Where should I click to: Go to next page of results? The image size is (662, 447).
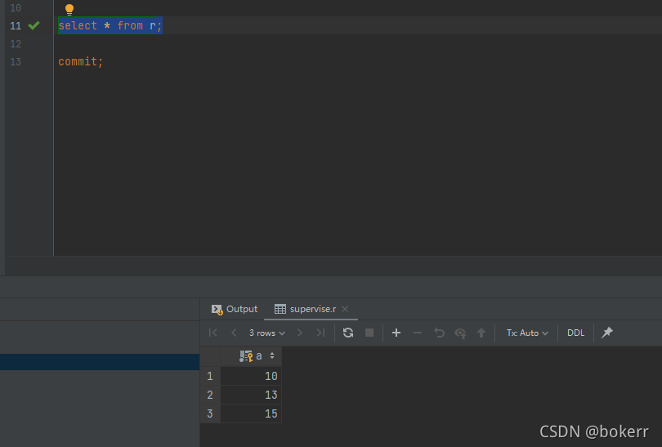coord(300,333)
